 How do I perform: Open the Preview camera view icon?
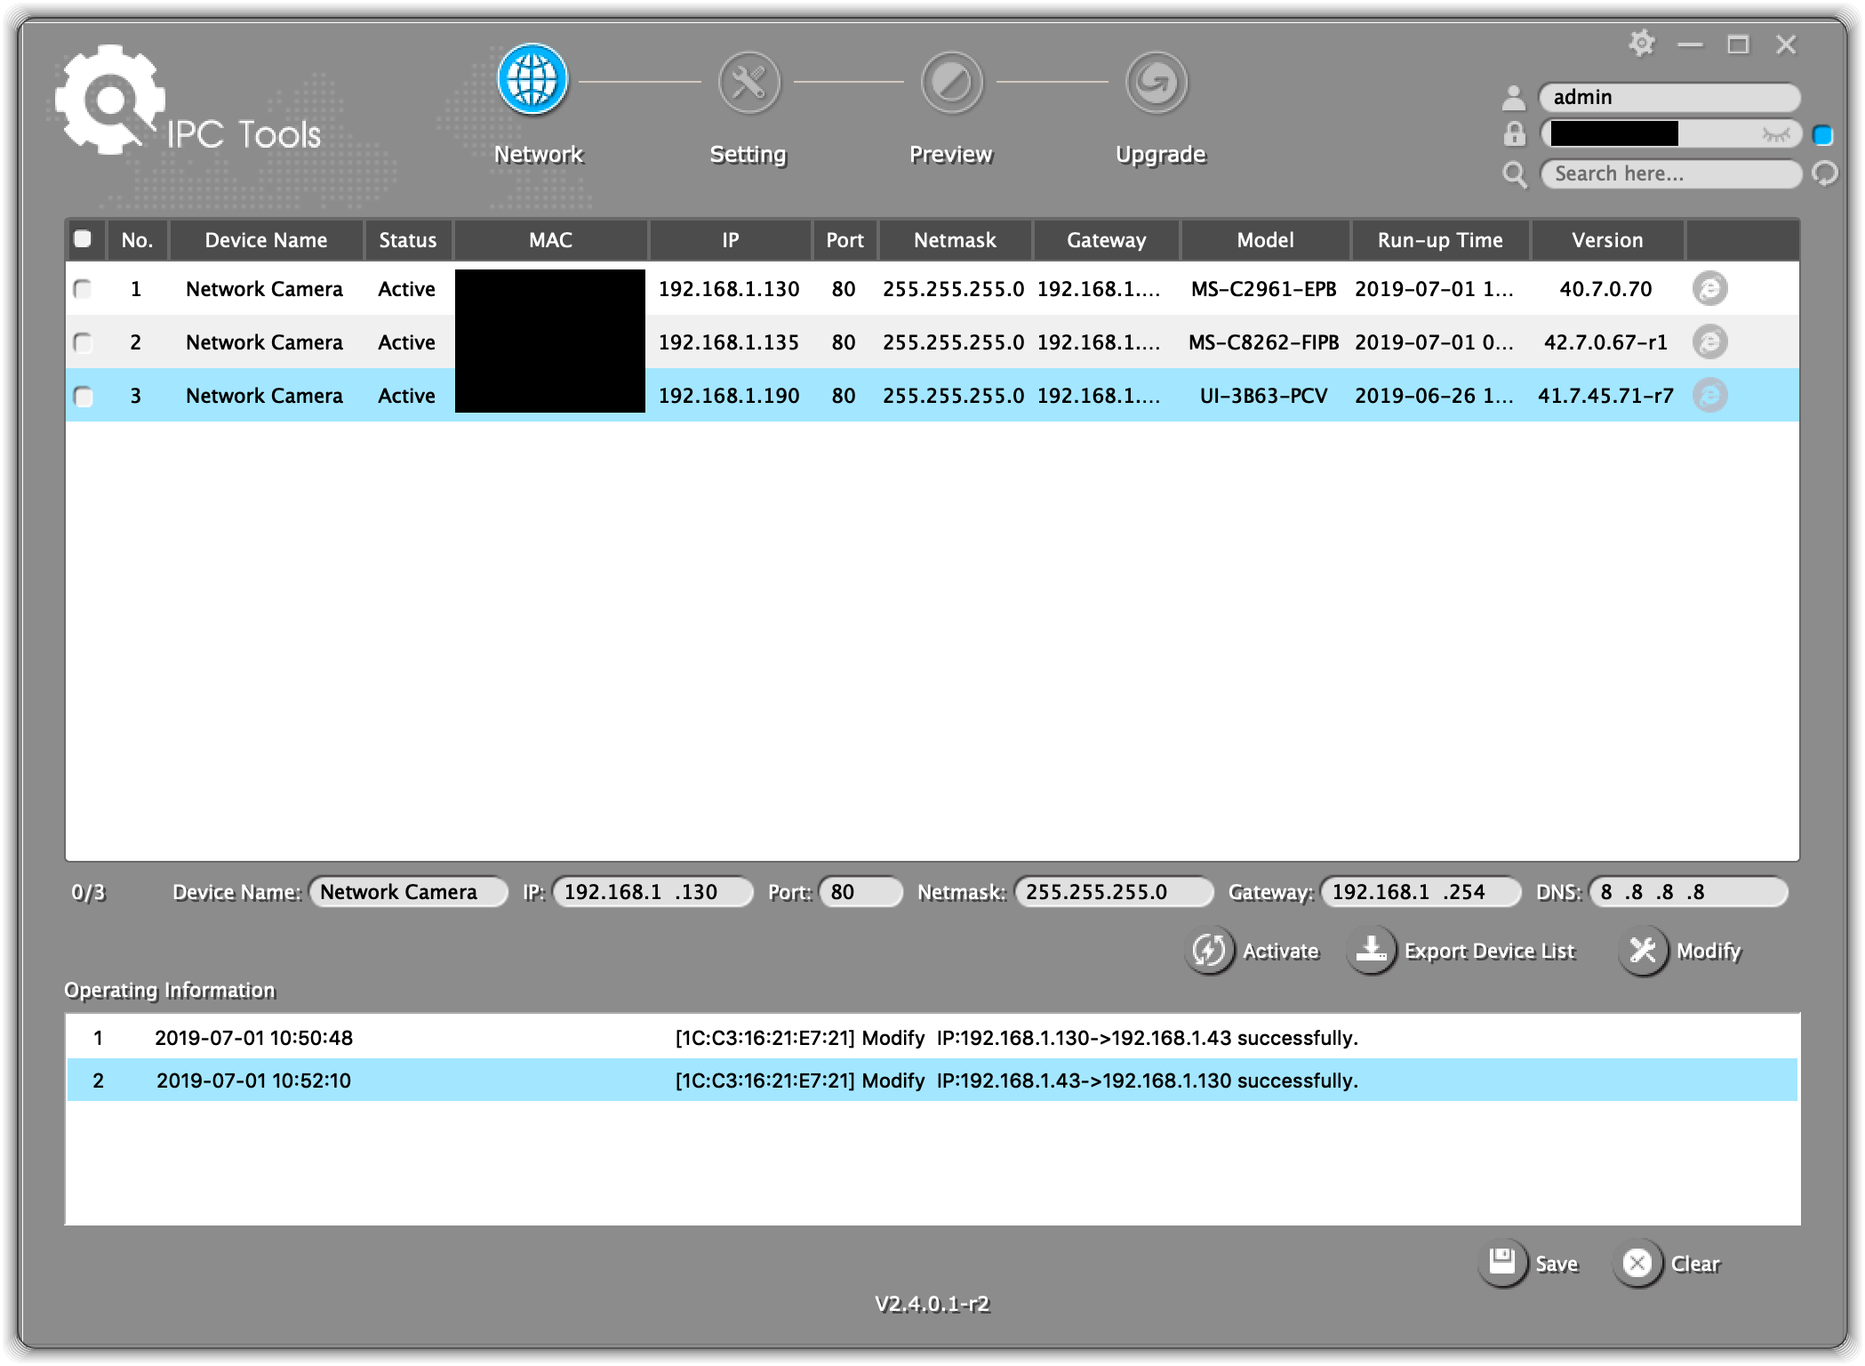(951, 81)
